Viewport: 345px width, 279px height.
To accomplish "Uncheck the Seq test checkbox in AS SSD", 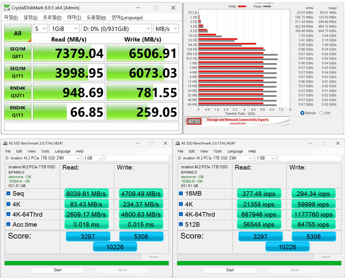I will [8, 193].
